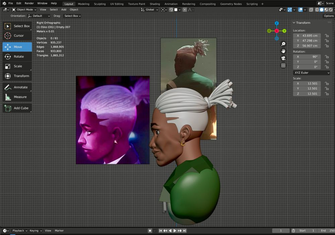Open the Orientation Default dropdown
Screen dimensions: 335x235
(39, 16)
